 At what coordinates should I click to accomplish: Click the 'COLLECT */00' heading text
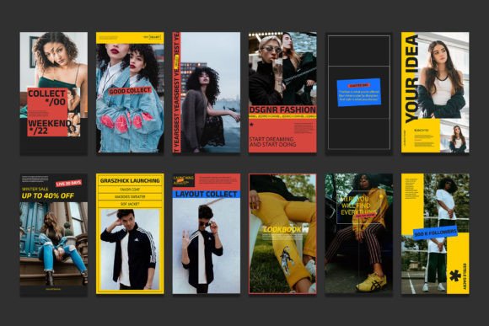tap(46, 97)
